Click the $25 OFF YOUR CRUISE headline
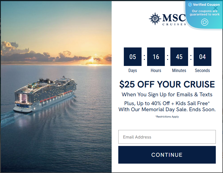 [167, 84]
